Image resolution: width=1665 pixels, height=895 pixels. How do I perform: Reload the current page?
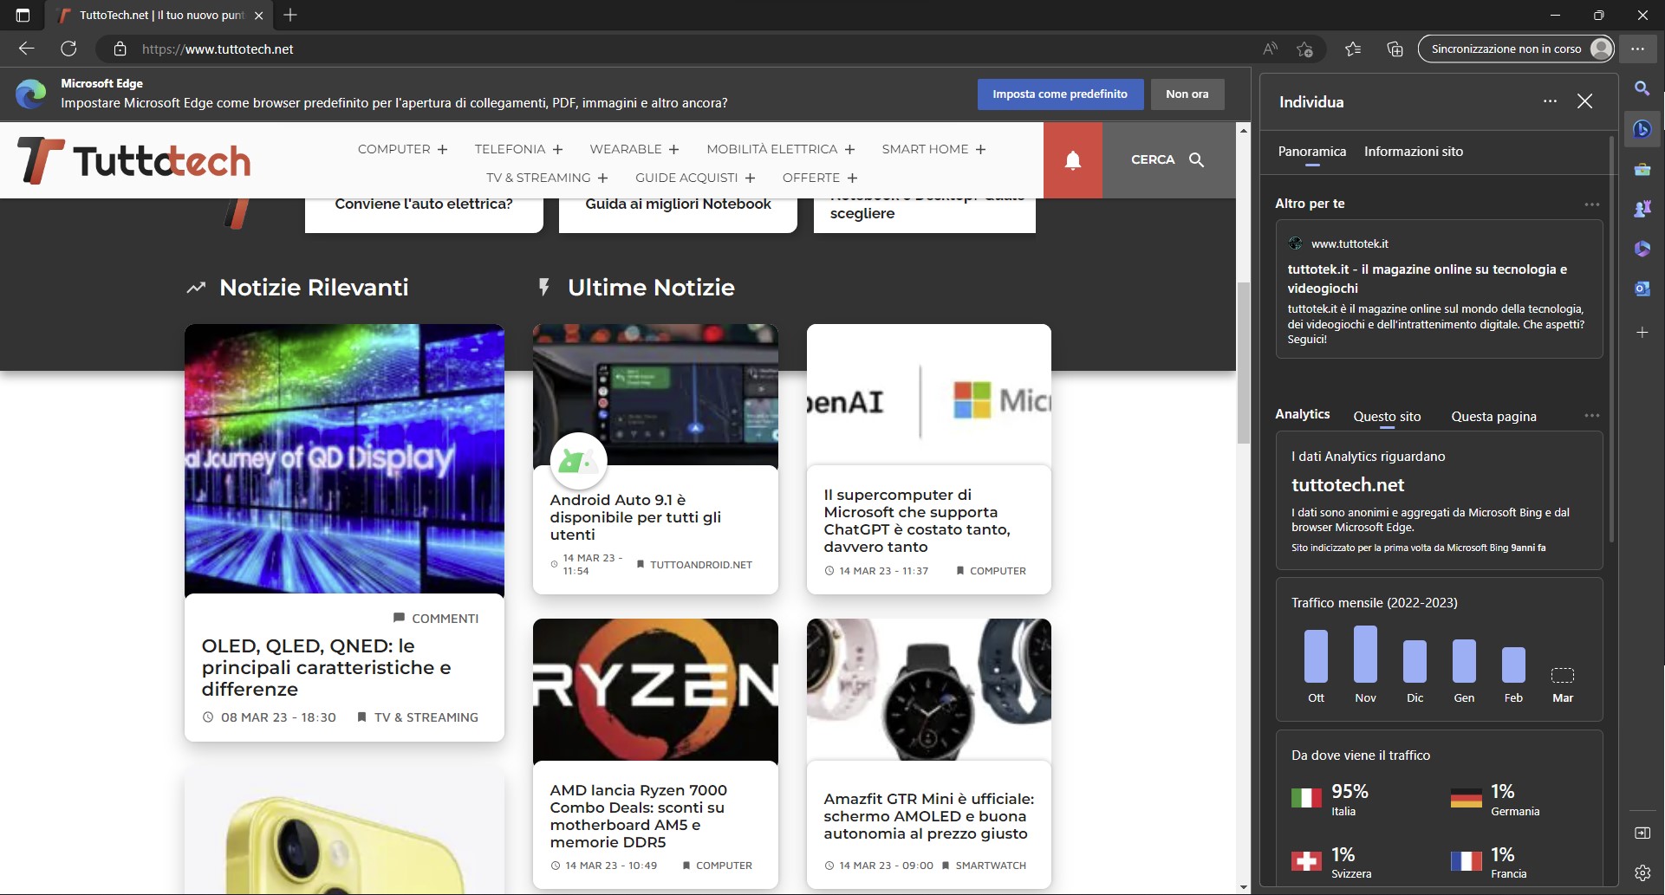(68, 49)
